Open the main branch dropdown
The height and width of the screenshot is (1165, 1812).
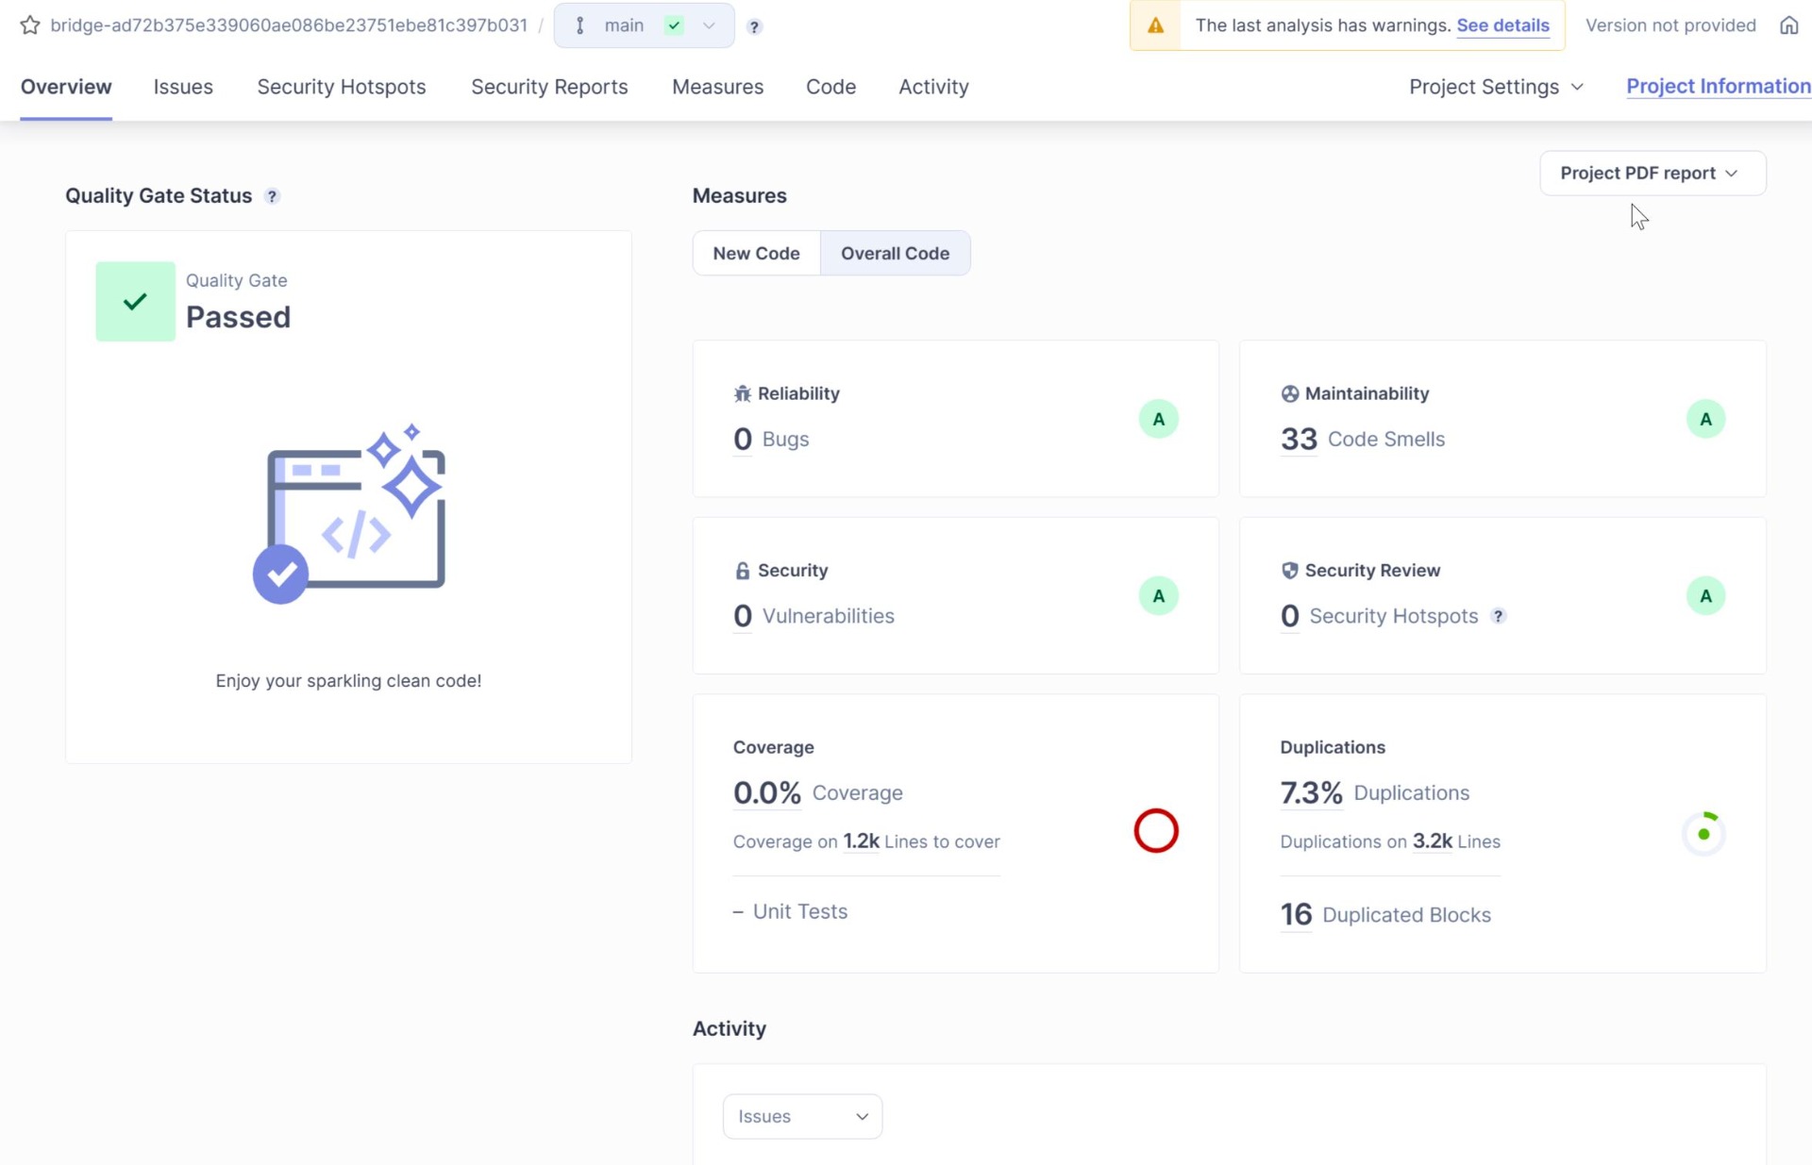(x=644, y=25)
